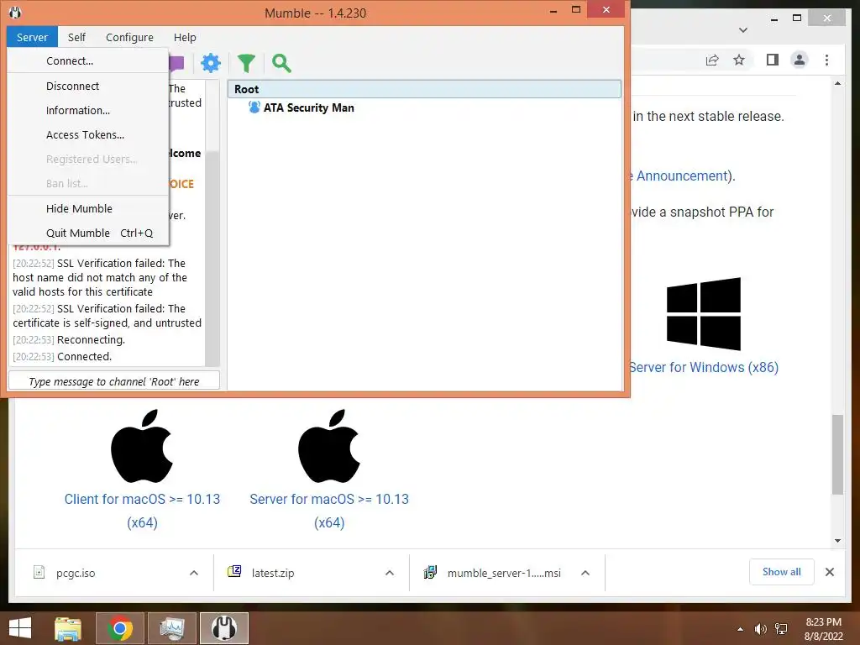
Task: Show hidden tray icons arrow
Action: tap(741, 629)
